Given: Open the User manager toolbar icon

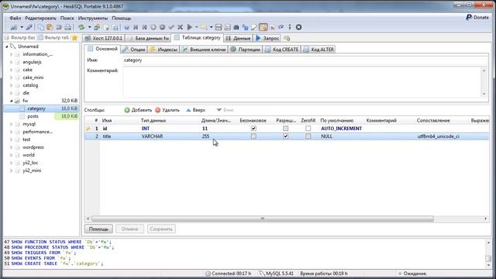Looking at the screenshot, I should tap(97, 28).
